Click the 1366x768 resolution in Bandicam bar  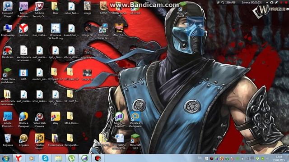click(230, 3)
